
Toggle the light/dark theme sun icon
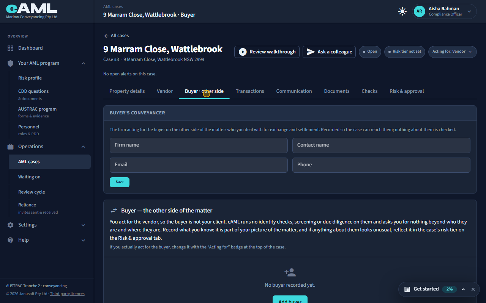tap(402, 11)
